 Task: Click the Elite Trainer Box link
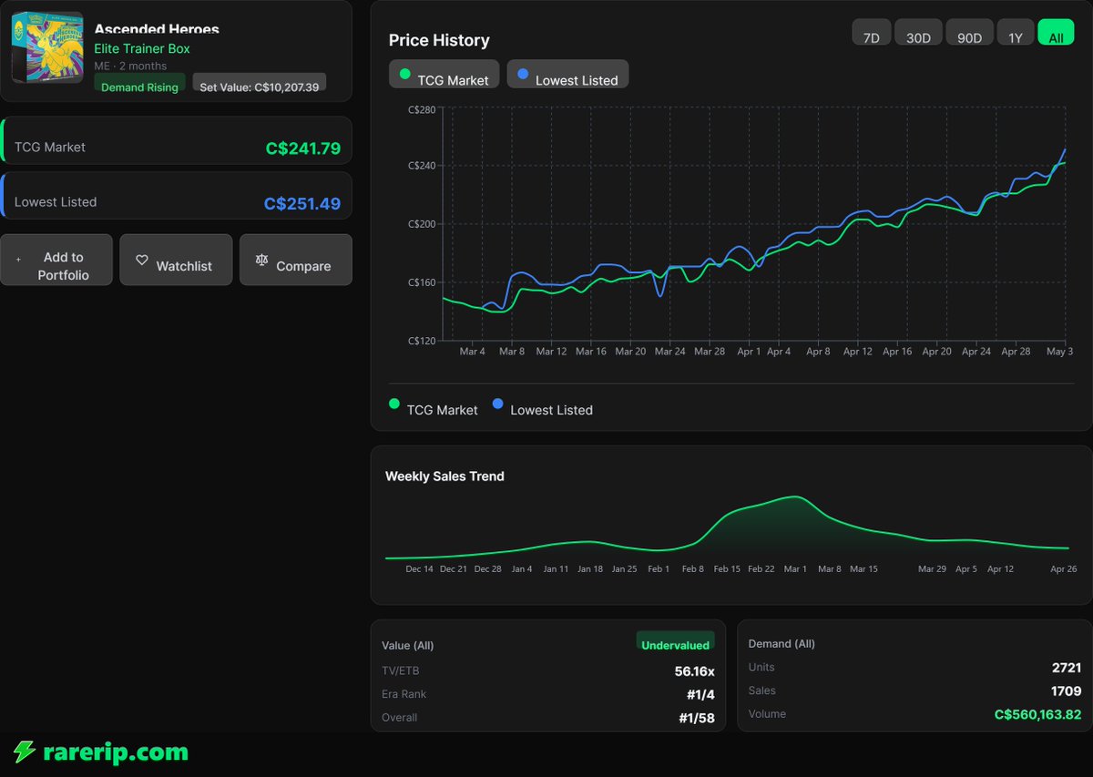(142, 48)
